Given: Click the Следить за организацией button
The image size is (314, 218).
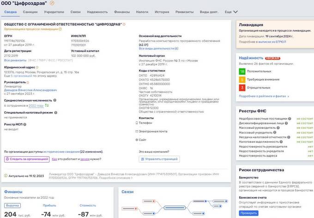Looking at the screenshot, I should 27,159.
